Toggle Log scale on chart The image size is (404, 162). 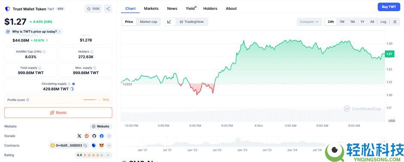point(383,22)
